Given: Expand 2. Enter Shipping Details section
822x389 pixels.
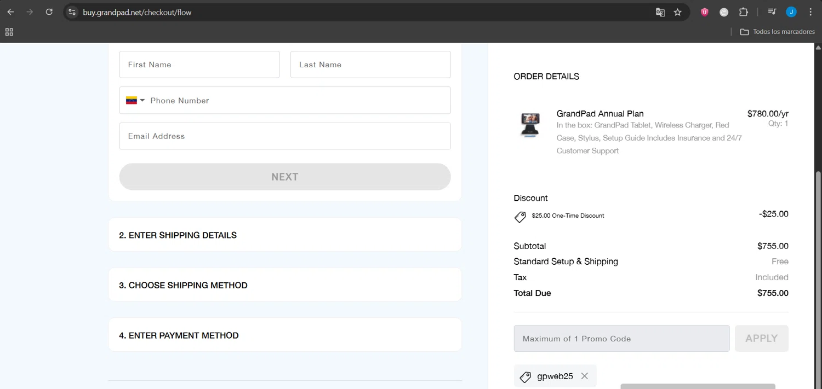Looking at the screenshot, I should (285, 235).
